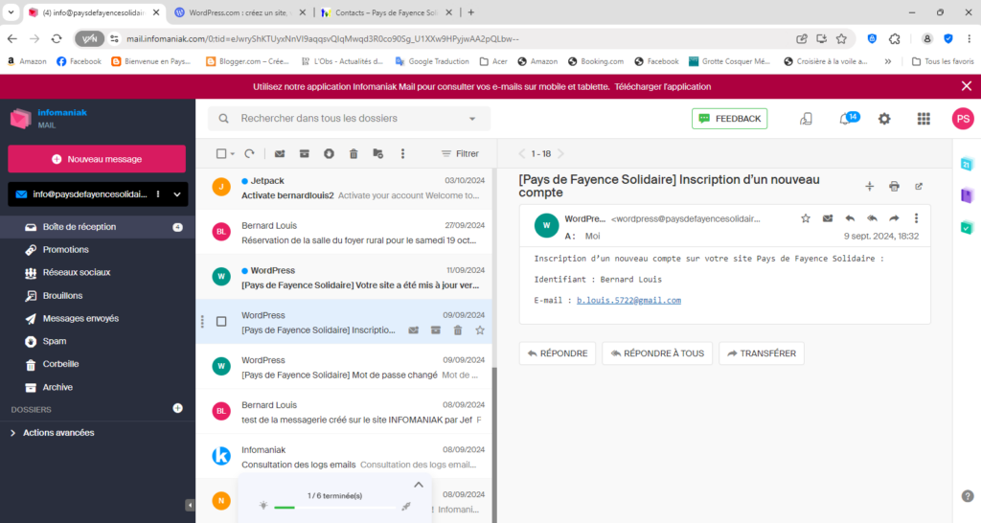Print the open email
Screen dimensions: 981x523
point(894,186)
